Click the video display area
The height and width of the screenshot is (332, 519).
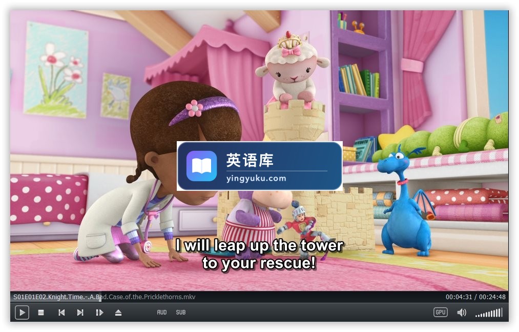(x=259, y=150)
